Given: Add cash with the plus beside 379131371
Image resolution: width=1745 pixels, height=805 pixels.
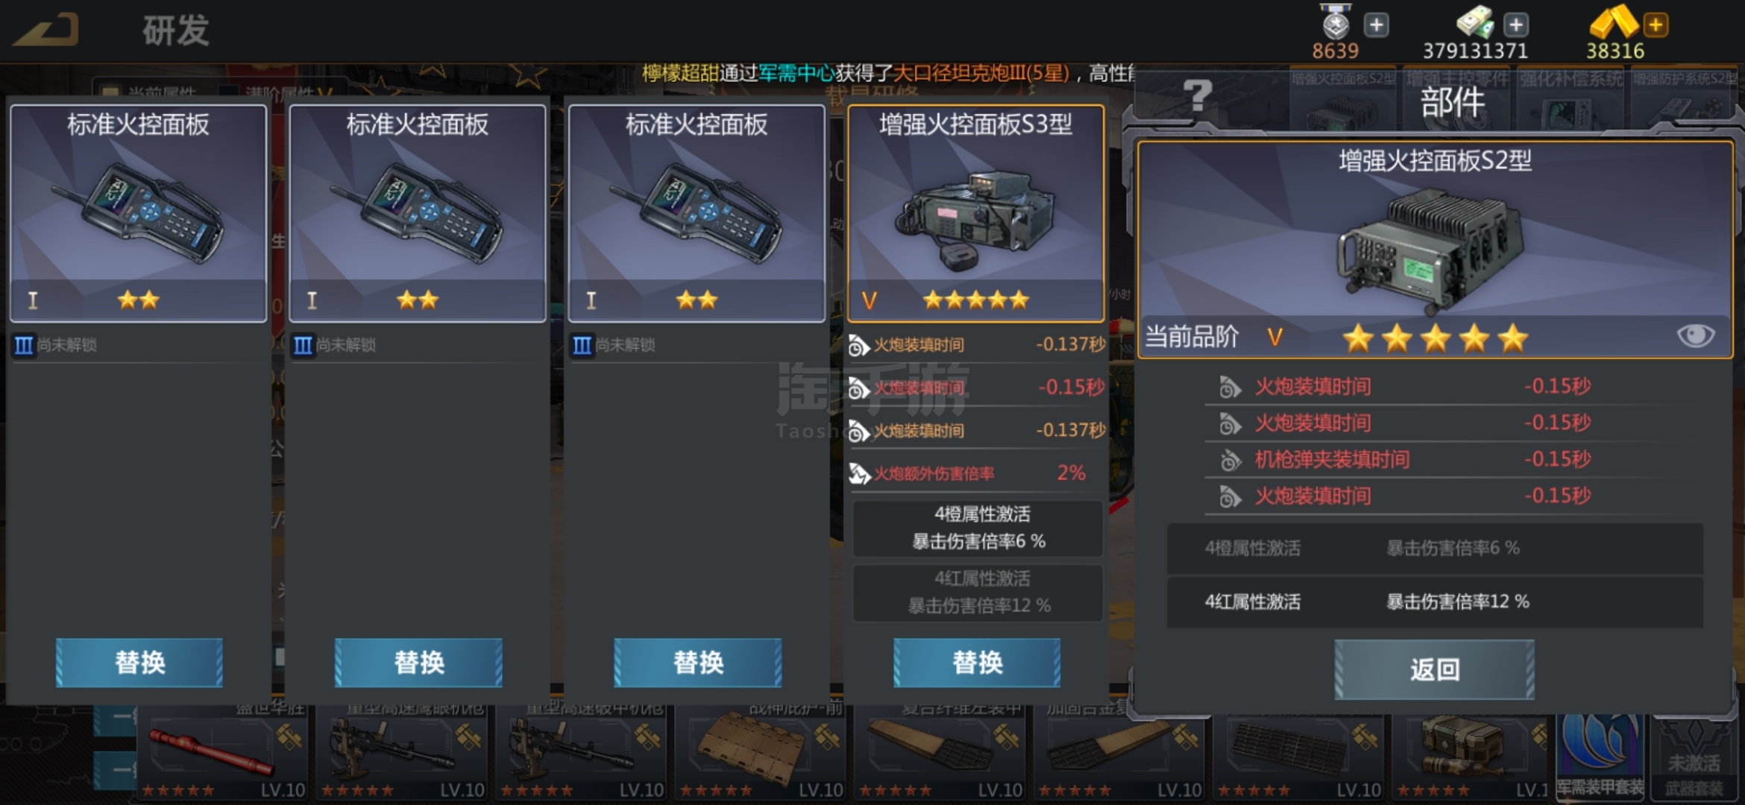Looking at the screenshot, I should pyautogui.click(x=1515, y=25).
